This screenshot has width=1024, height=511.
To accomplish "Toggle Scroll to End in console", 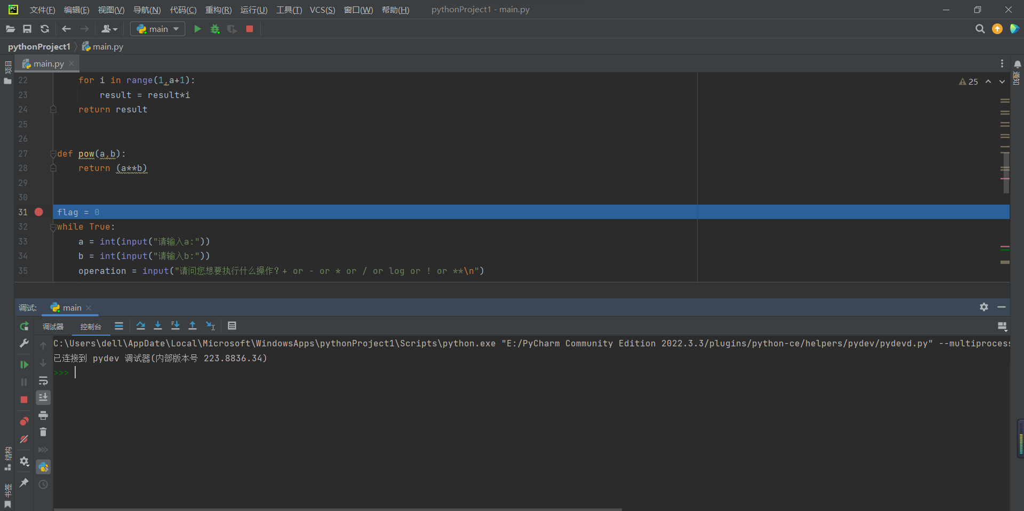I will [x=43, y=398].
